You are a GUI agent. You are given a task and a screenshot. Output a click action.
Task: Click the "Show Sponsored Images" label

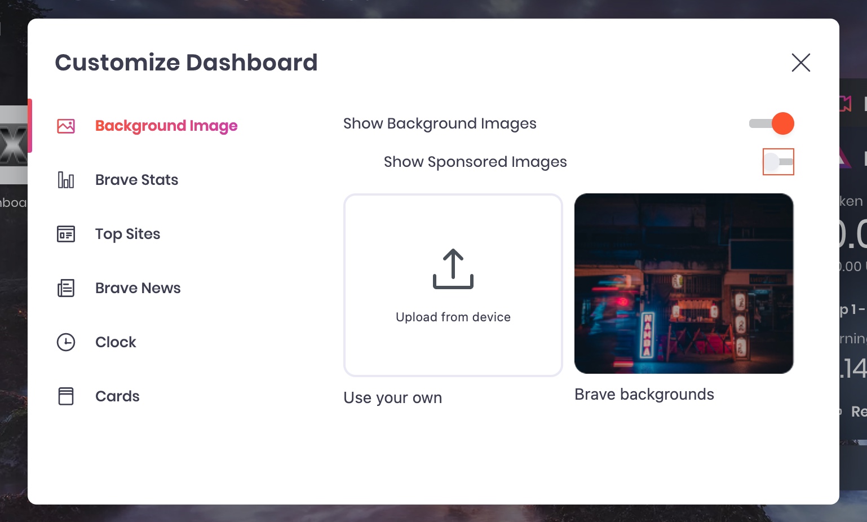click(475, 162)
